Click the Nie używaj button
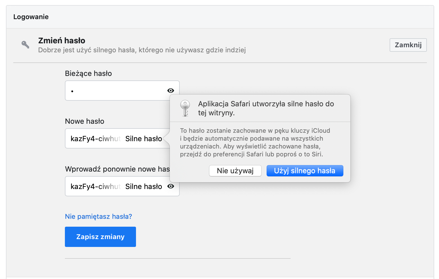Screen dimensions: 439x279 (x=235, y=171)
